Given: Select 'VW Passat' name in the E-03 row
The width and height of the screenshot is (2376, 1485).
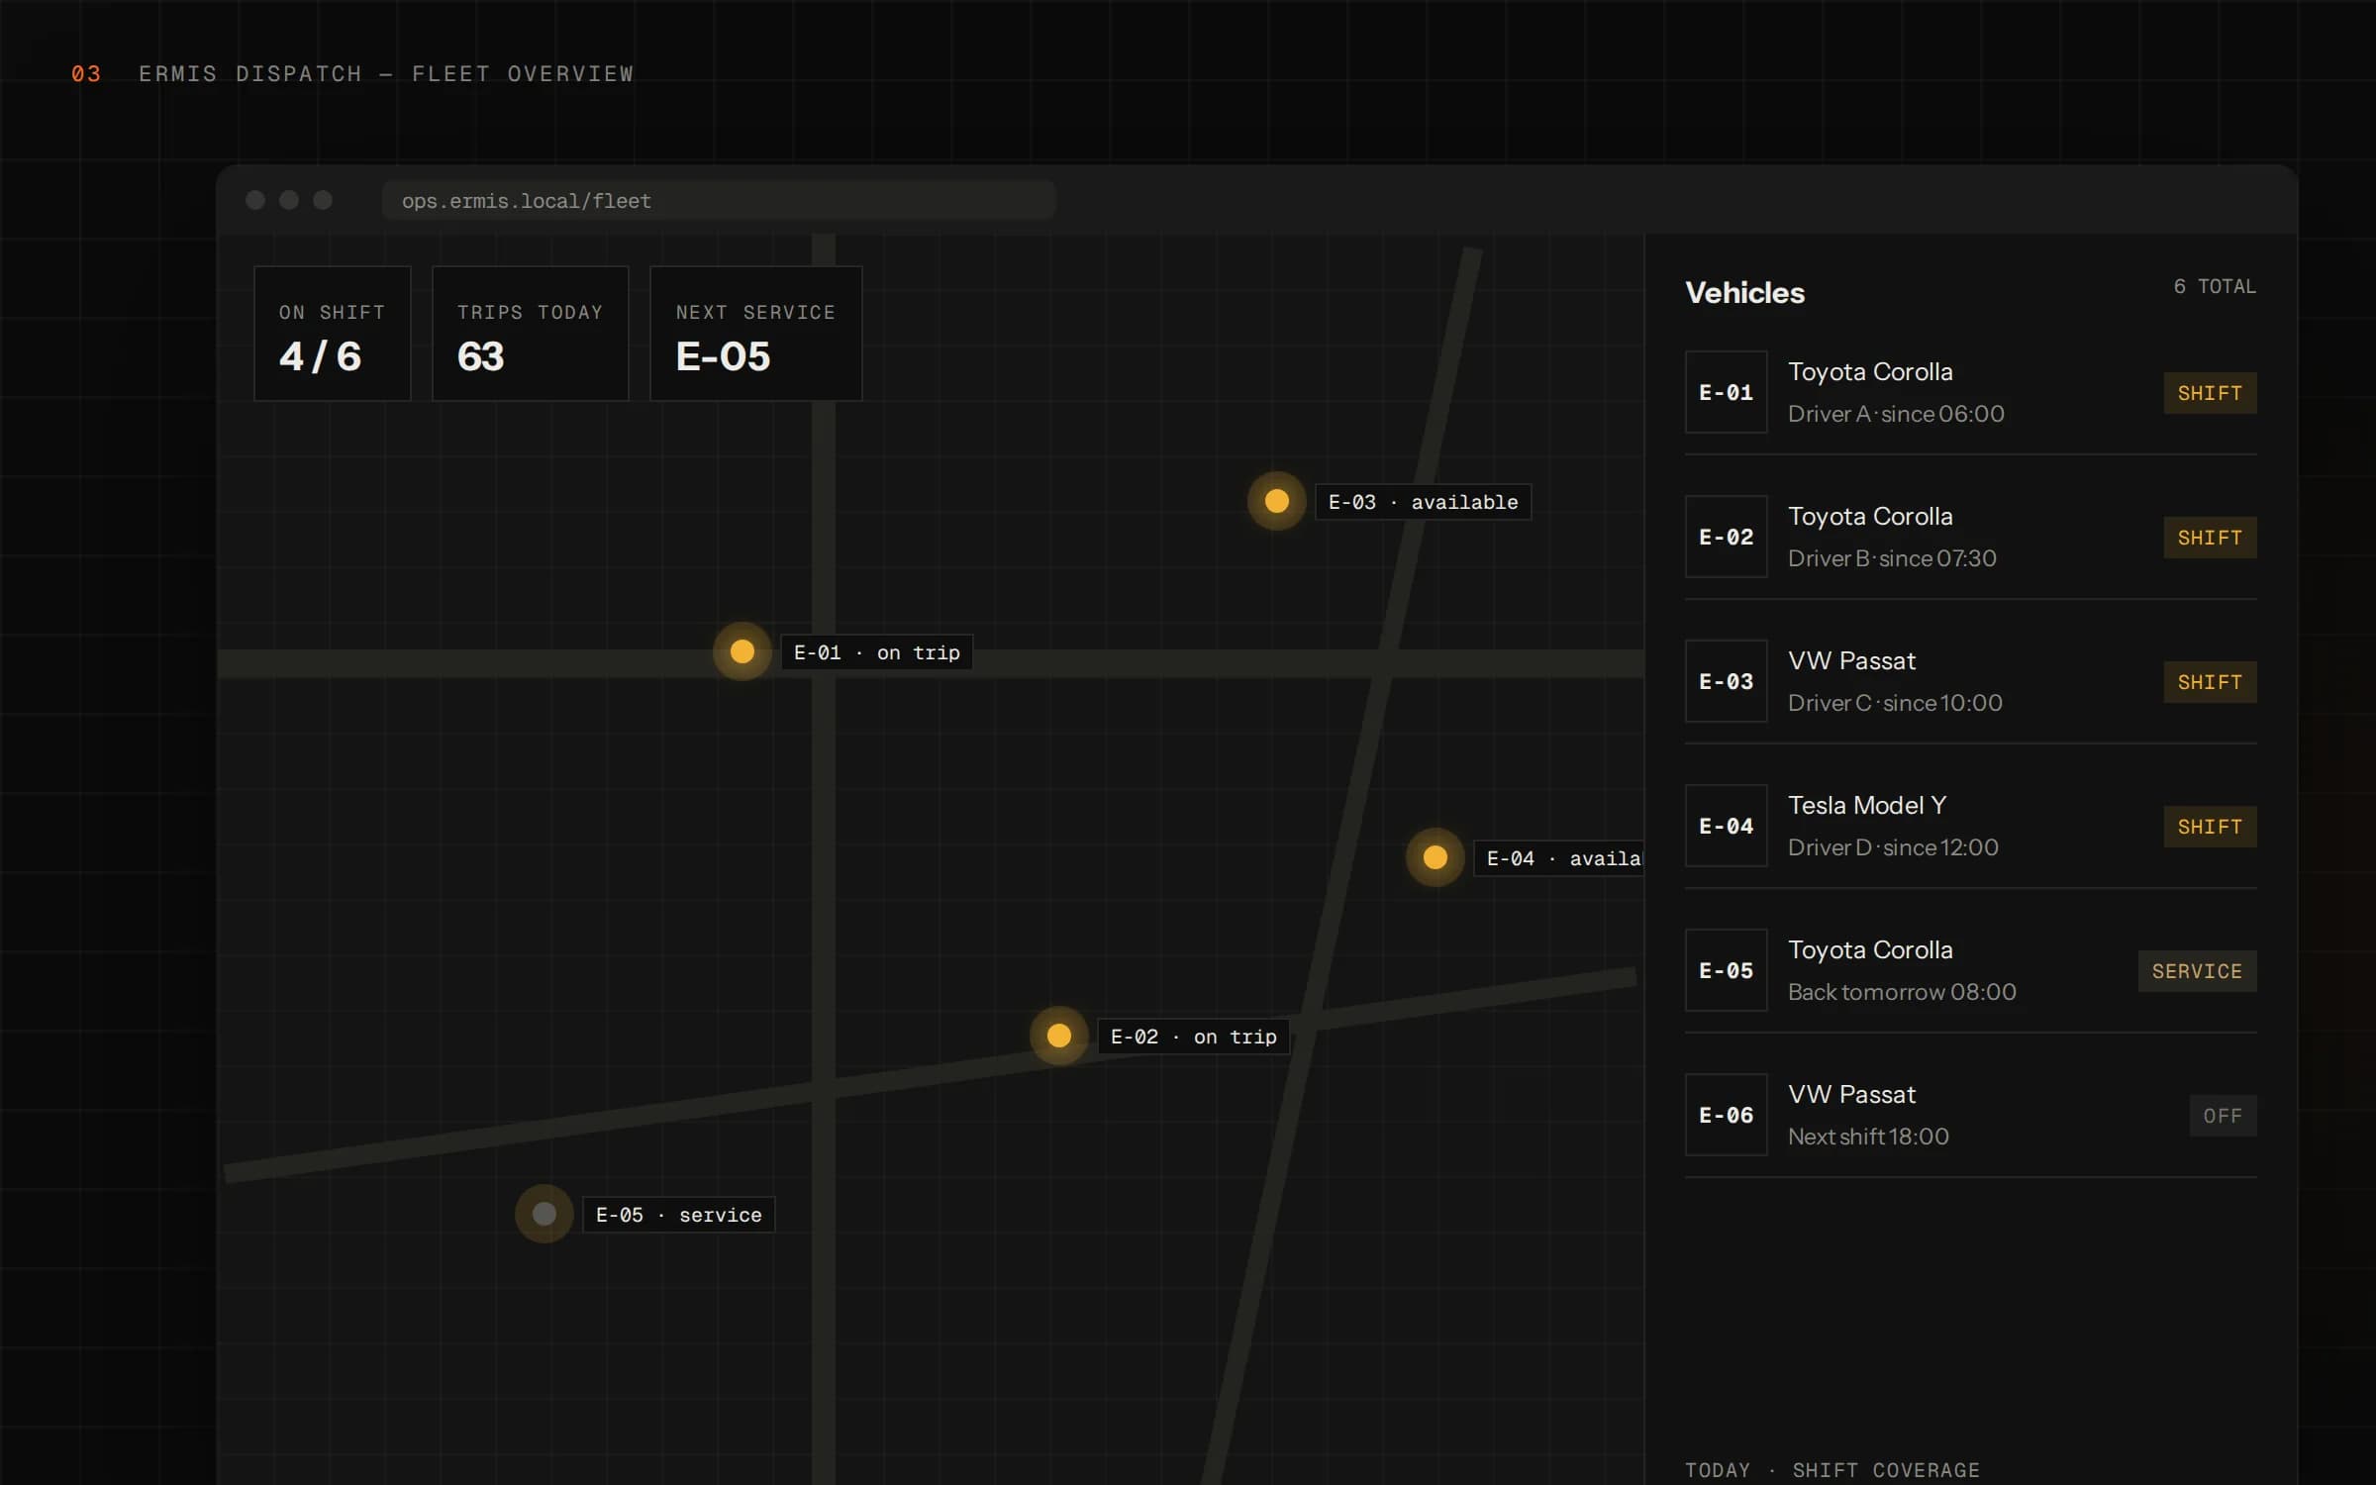Looking at the screenshot, I should pos(1851,661).
